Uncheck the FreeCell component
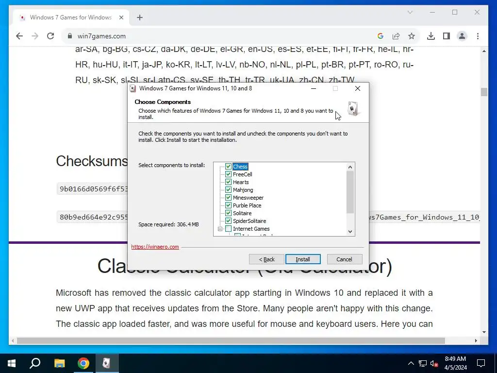Screen dimensions: 497x373 pos(228,174)
